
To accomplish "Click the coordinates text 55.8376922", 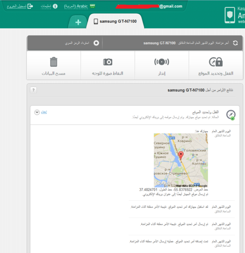I will coord(183,190).
